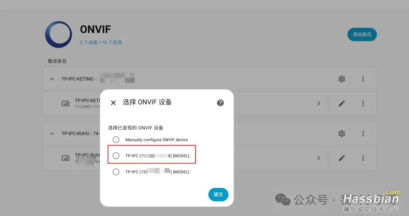Image resolution: width=409 pixels, height=216 pixels.
Task: Open the 2 个设备 link
Action: (89, 42)
